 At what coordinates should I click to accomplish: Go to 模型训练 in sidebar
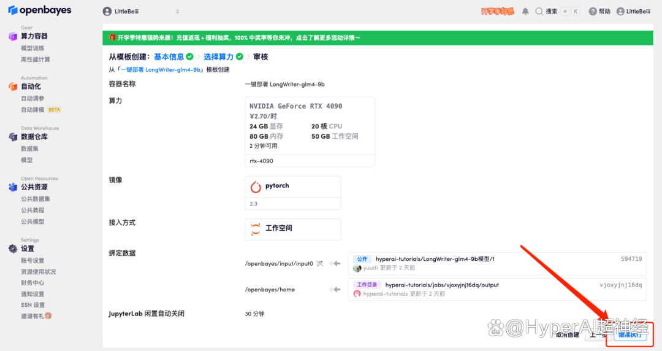click(x=32, y=48)
